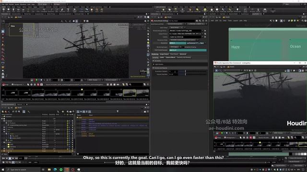Expand the cameras prim in scene graph tree
307x172 pixels.
point(4,128)
